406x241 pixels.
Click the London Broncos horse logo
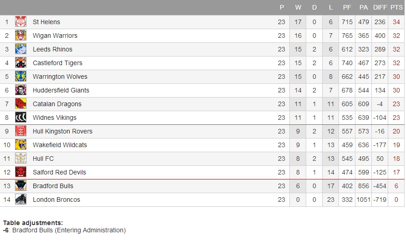tap(21, 200)
